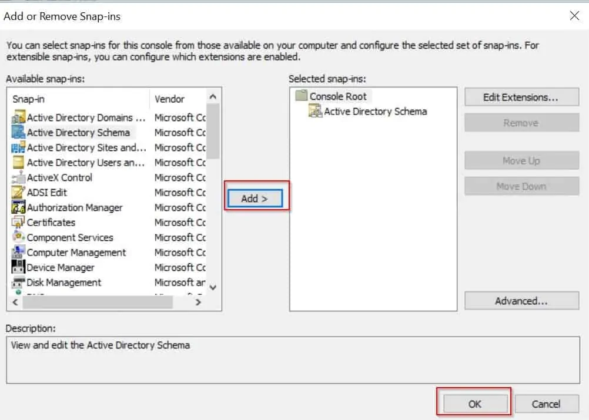Viewport: 589px width, 420px height.
Task: Click the Active Directory Schema icon in Available snap-ins
Action: 18,133
